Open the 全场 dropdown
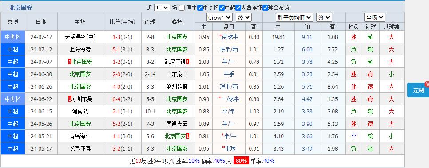 (374, 17)
